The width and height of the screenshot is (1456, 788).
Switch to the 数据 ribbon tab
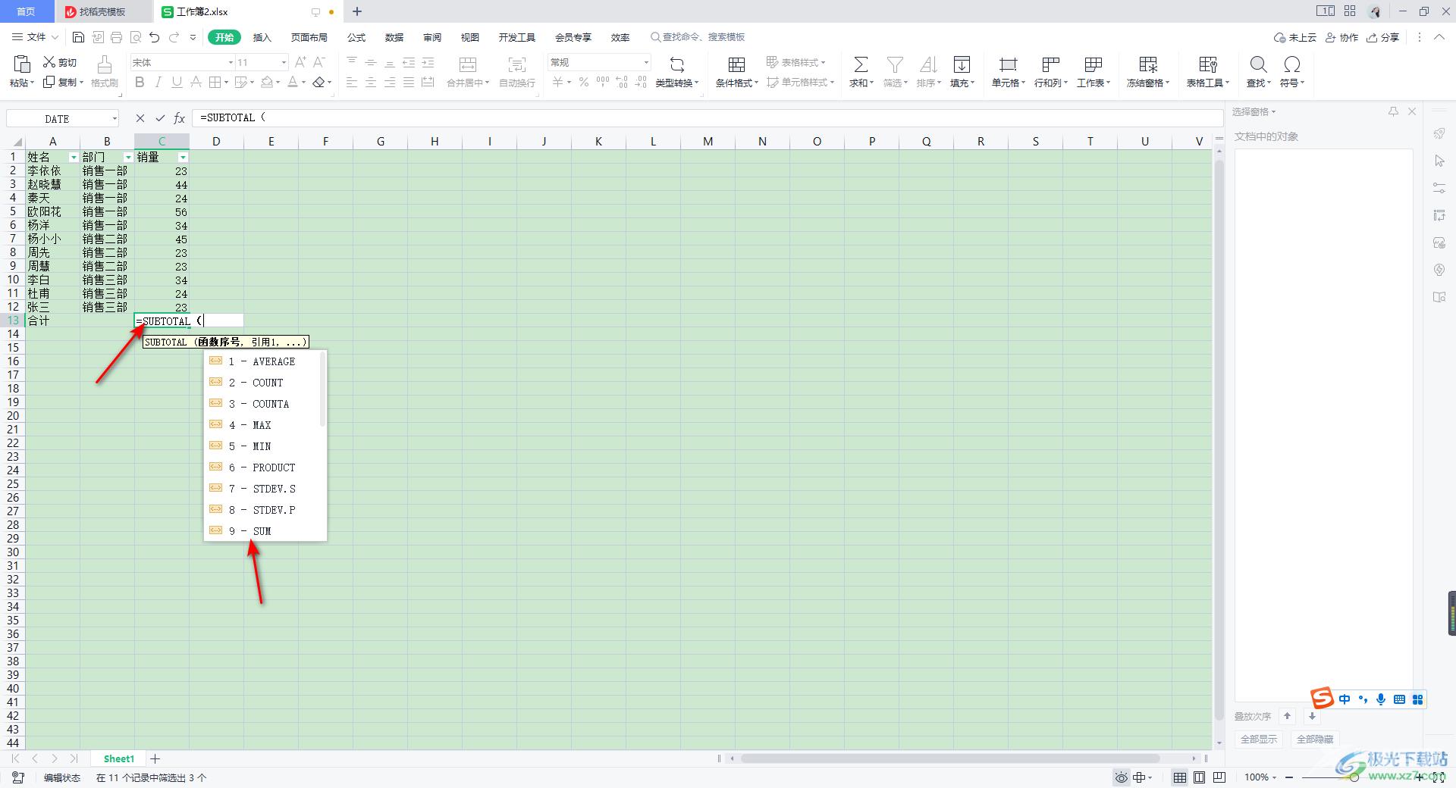[x=394, y=37]
